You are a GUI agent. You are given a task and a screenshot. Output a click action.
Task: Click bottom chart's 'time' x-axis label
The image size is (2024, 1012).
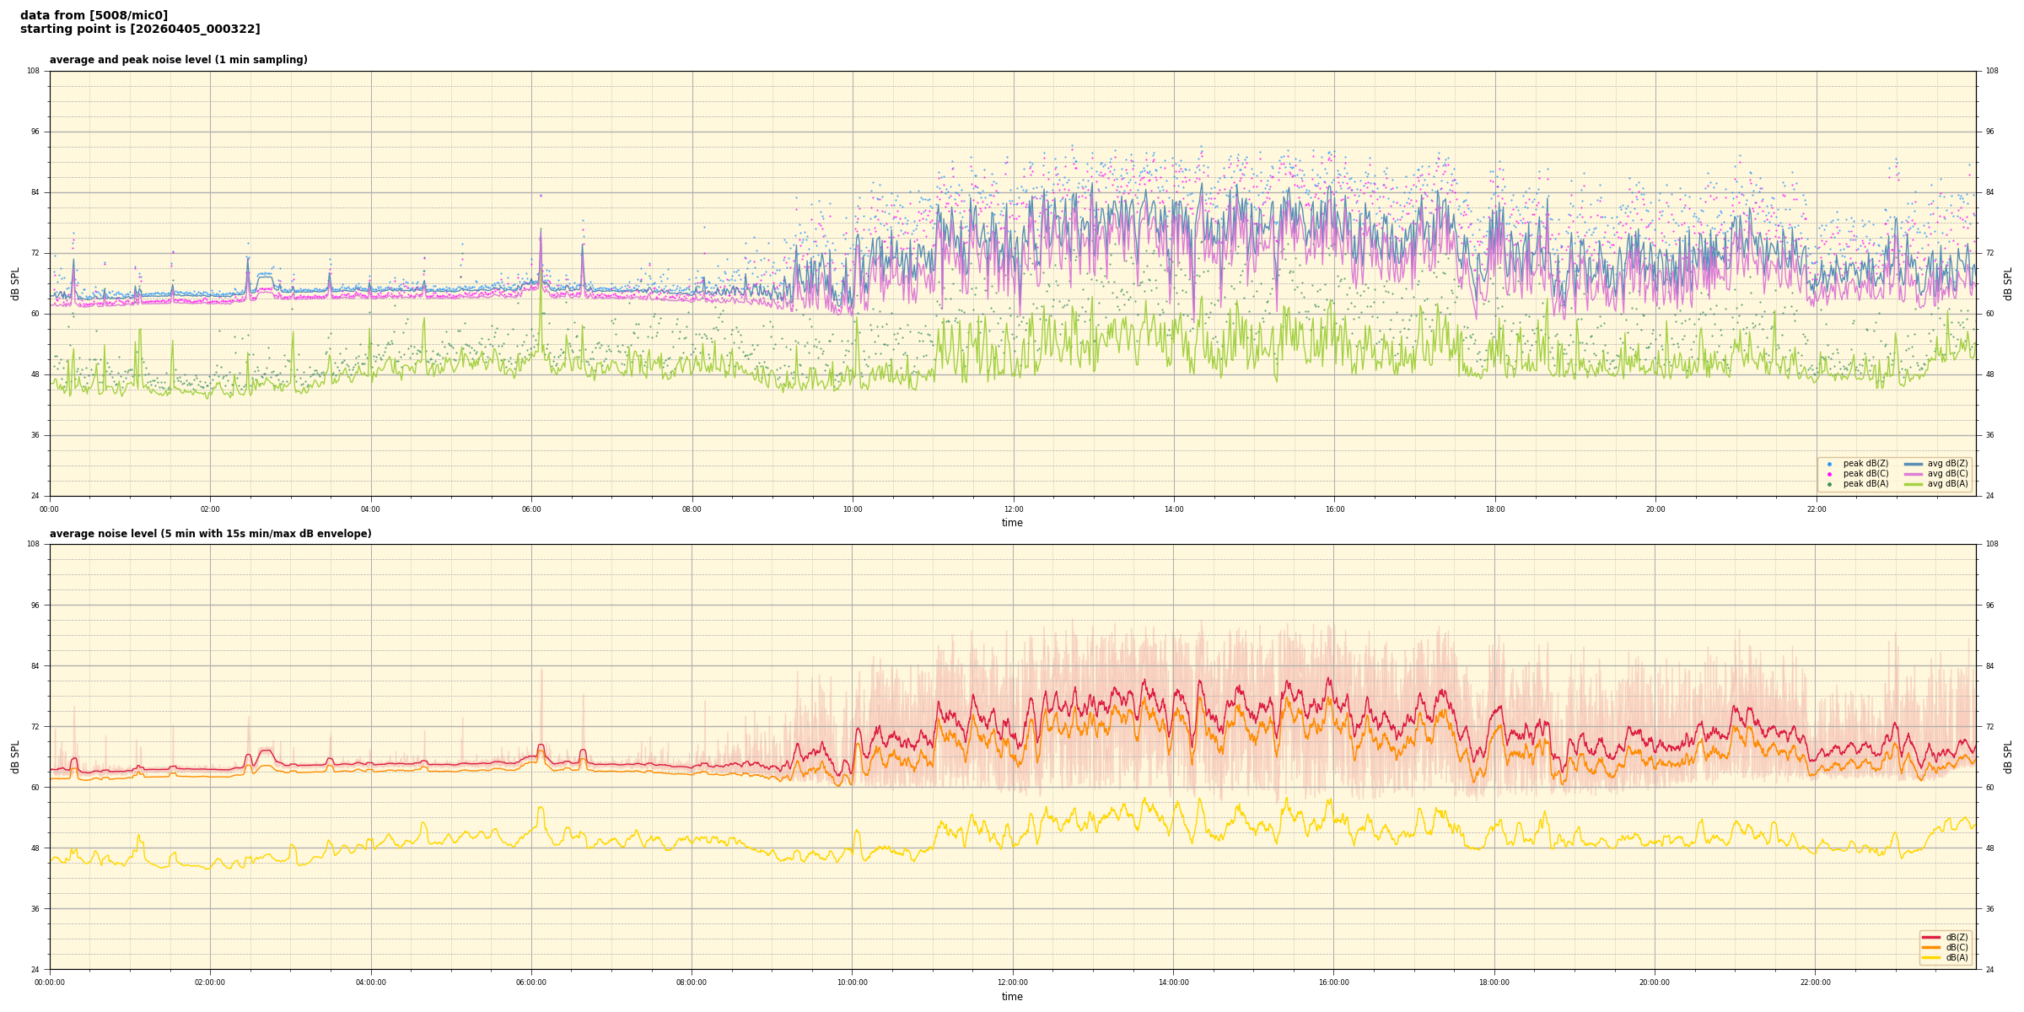[x=1012, y=997]
